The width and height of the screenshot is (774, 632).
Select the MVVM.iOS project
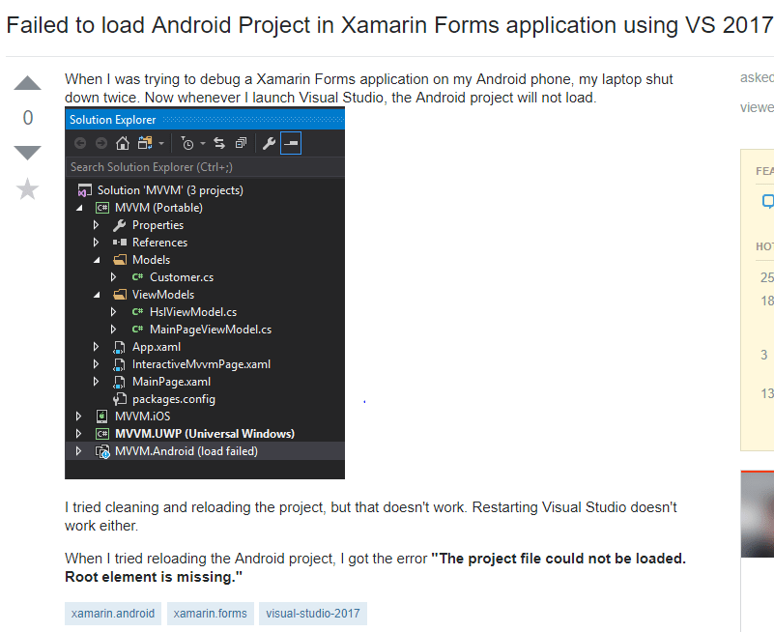tap(143, 417)
